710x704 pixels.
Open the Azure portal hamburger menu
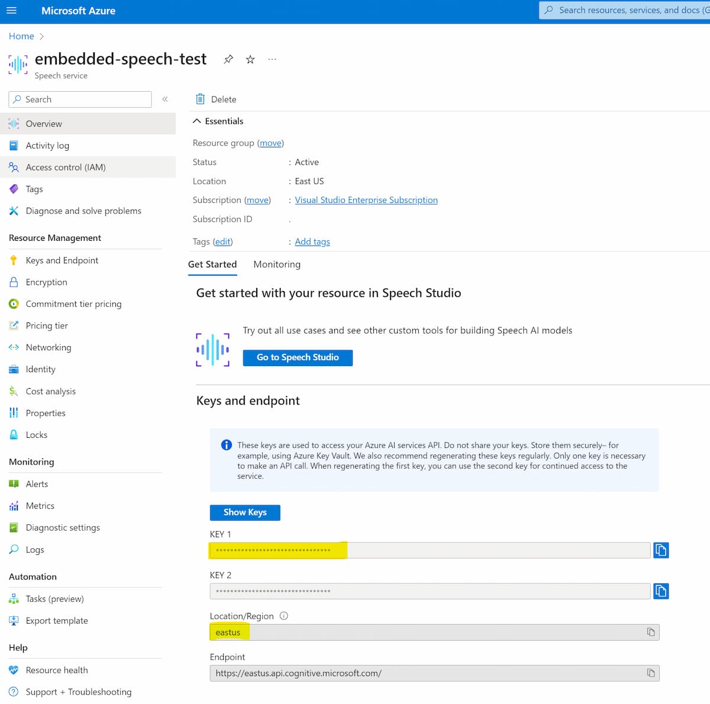[x=11, y=10]
